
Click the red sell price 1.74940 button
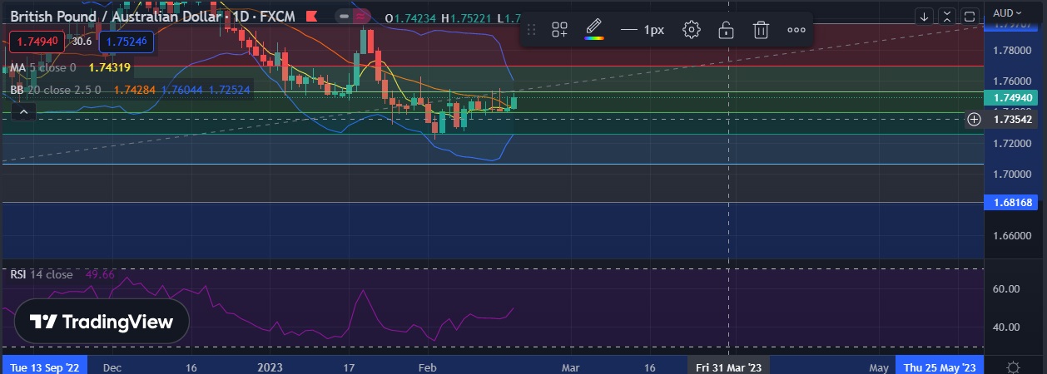pyautogui.click(x=32, y=41)
